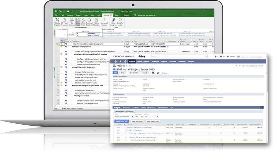Click Save icon in Project title bar
This screenshot has width=274, height=153.
click(56, 11)
